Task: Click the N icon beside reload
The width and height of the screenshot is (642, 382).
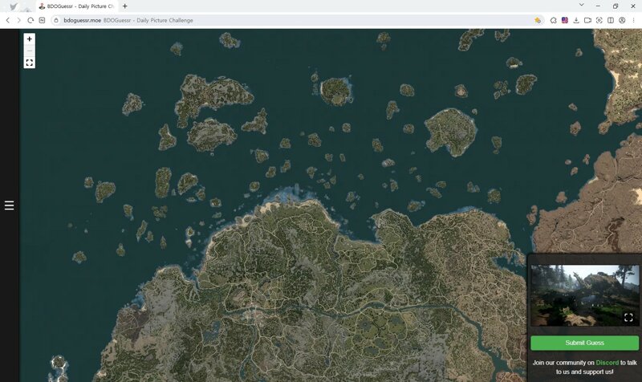Action: (42, 20)
